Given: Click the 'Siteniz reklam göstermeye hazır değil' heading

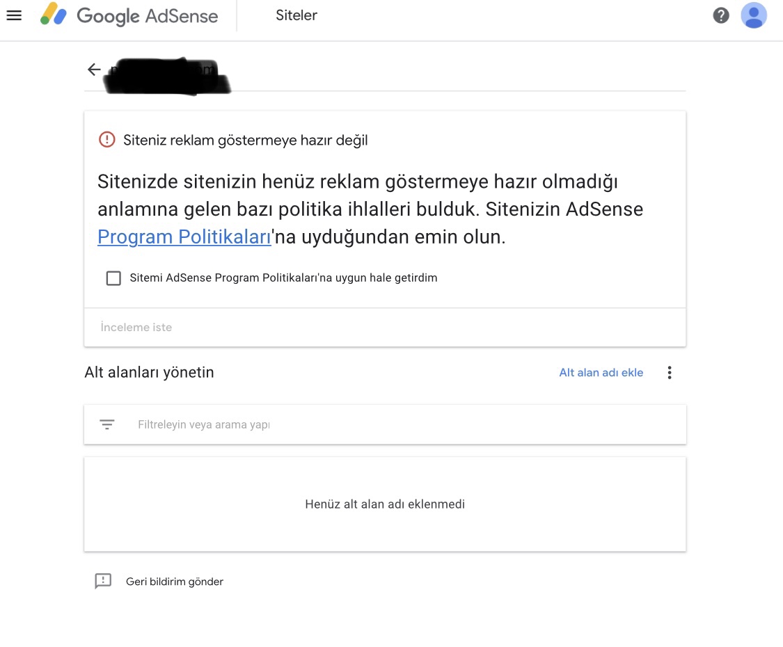Looking at the screenshot, I should pos(245,141).
